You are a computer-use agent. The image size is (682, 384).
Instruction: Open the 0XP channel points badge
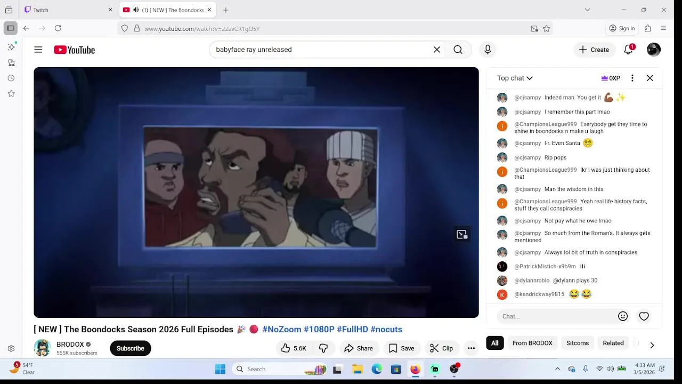pyautogui.click(x=611, y=78)
